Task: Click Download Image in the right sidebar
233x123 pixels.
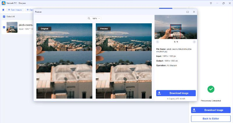Action: pyautogui.click(x=211, y=110)
